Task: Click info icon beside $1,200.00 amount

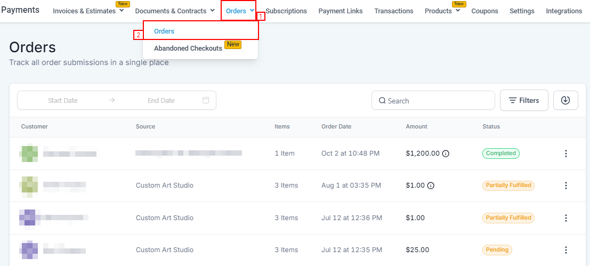Action: click(x=446, y=154)
